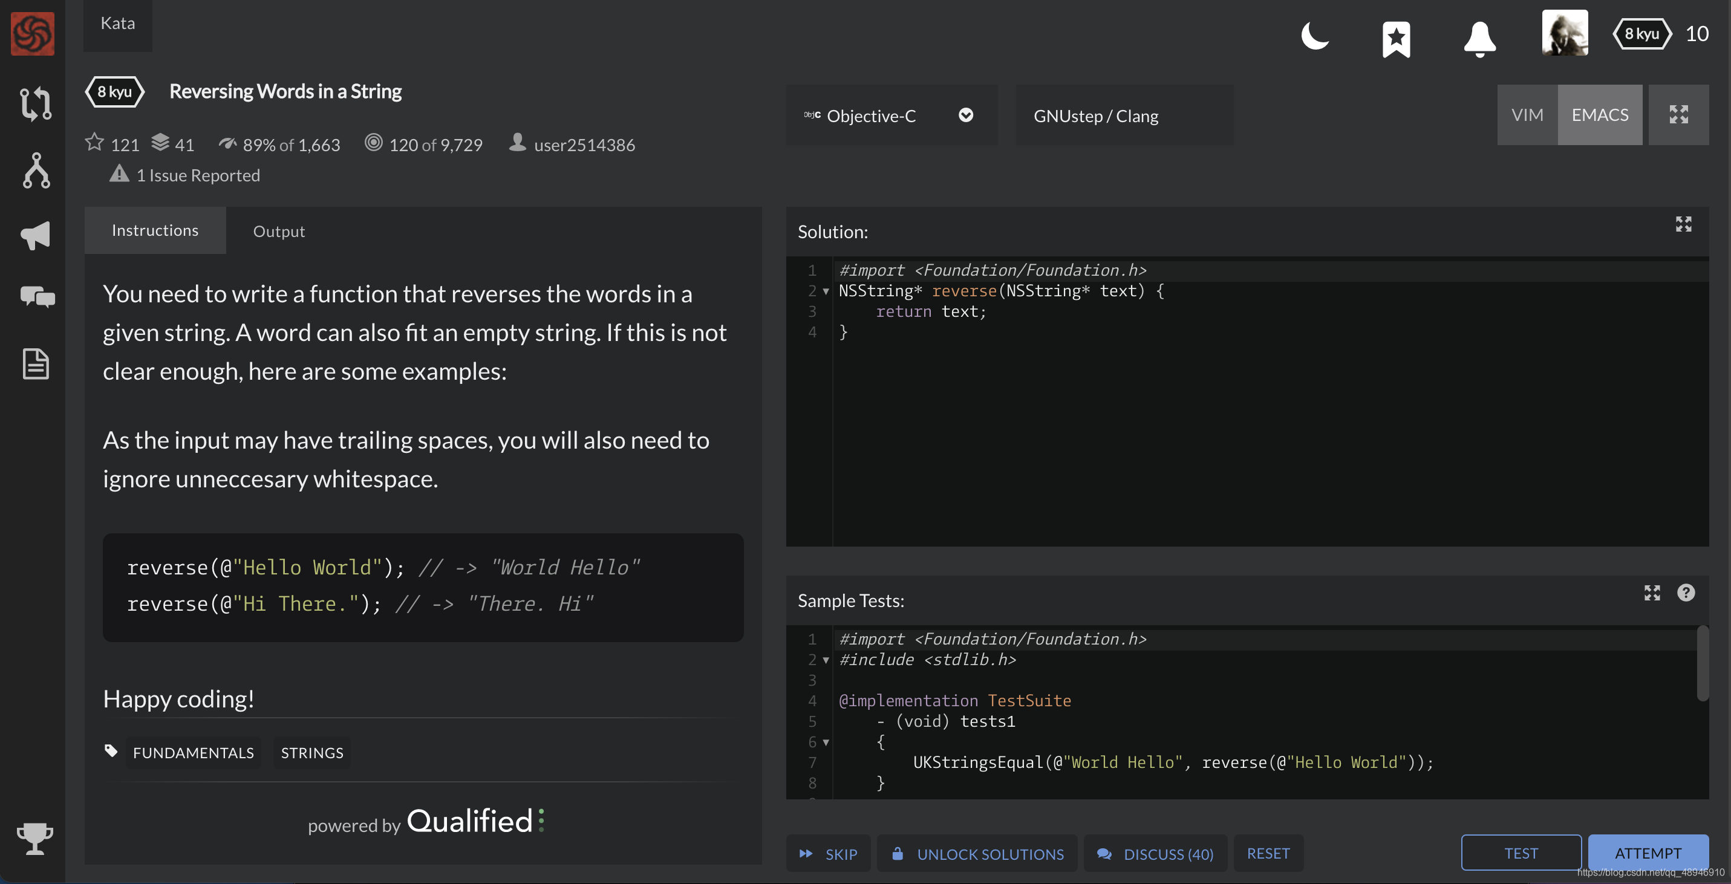Collapse the code fold on solution line 2
Screen dimensions: 1731x884
(826, 291)
